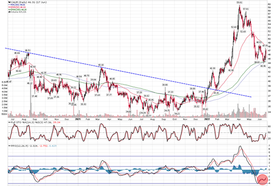
Task: Click the 0.429 PPO histogram value
Action: click(x=53, y=146)
